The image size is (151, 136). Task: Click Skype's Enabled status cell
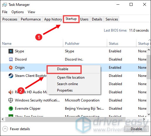click(x=115, y=51)
